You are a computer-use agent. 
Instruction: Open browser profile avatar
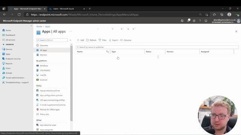[x=229, y=15]
